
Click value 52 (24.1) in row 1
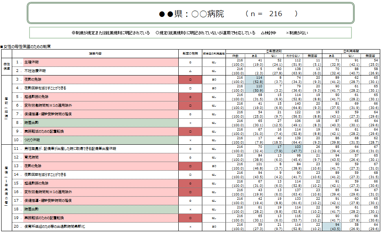(x=274, y=62)
